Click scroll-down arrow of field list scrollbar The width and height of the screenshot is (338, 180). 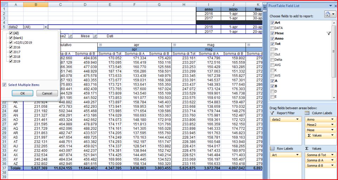click(334, 98)
